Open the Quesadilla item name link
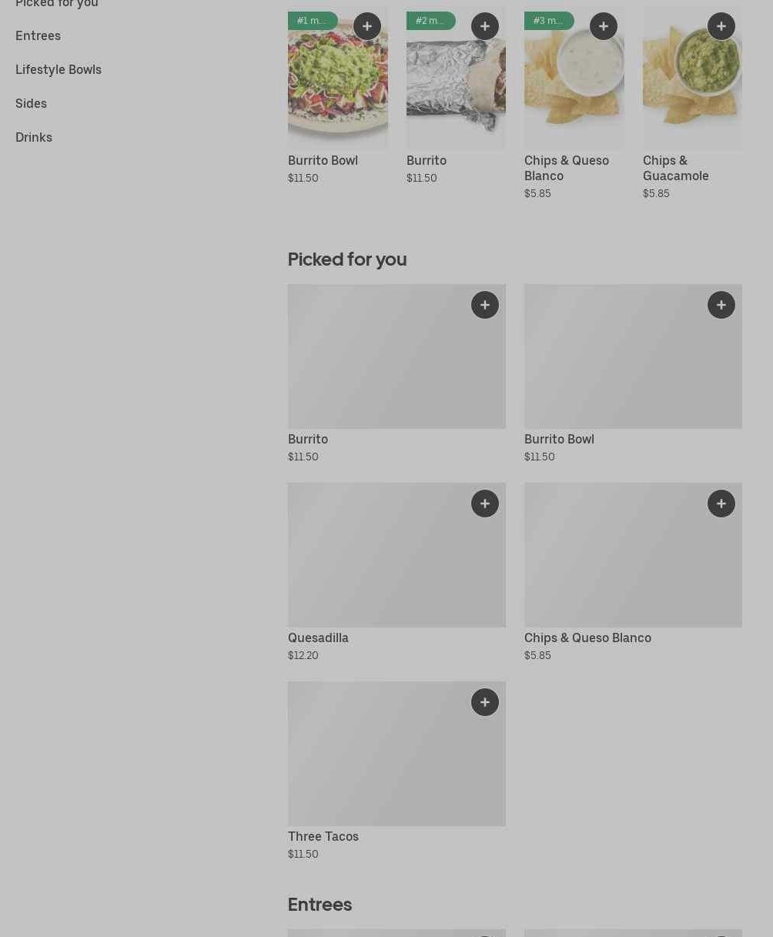Viewport: 773px width, 937px height. coord(318,637)
